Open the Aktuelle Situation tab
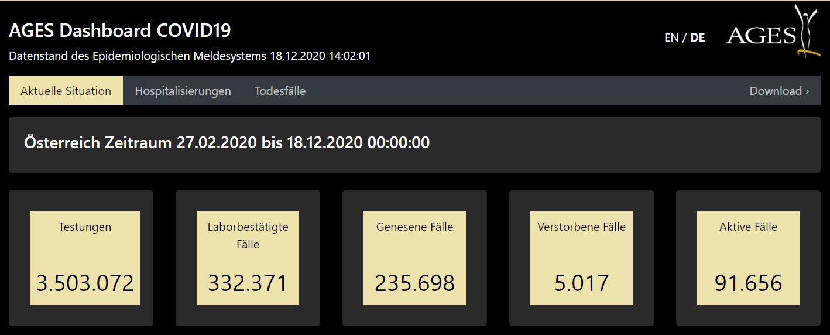This screenshot has width=830, height=335. [66, 91]
